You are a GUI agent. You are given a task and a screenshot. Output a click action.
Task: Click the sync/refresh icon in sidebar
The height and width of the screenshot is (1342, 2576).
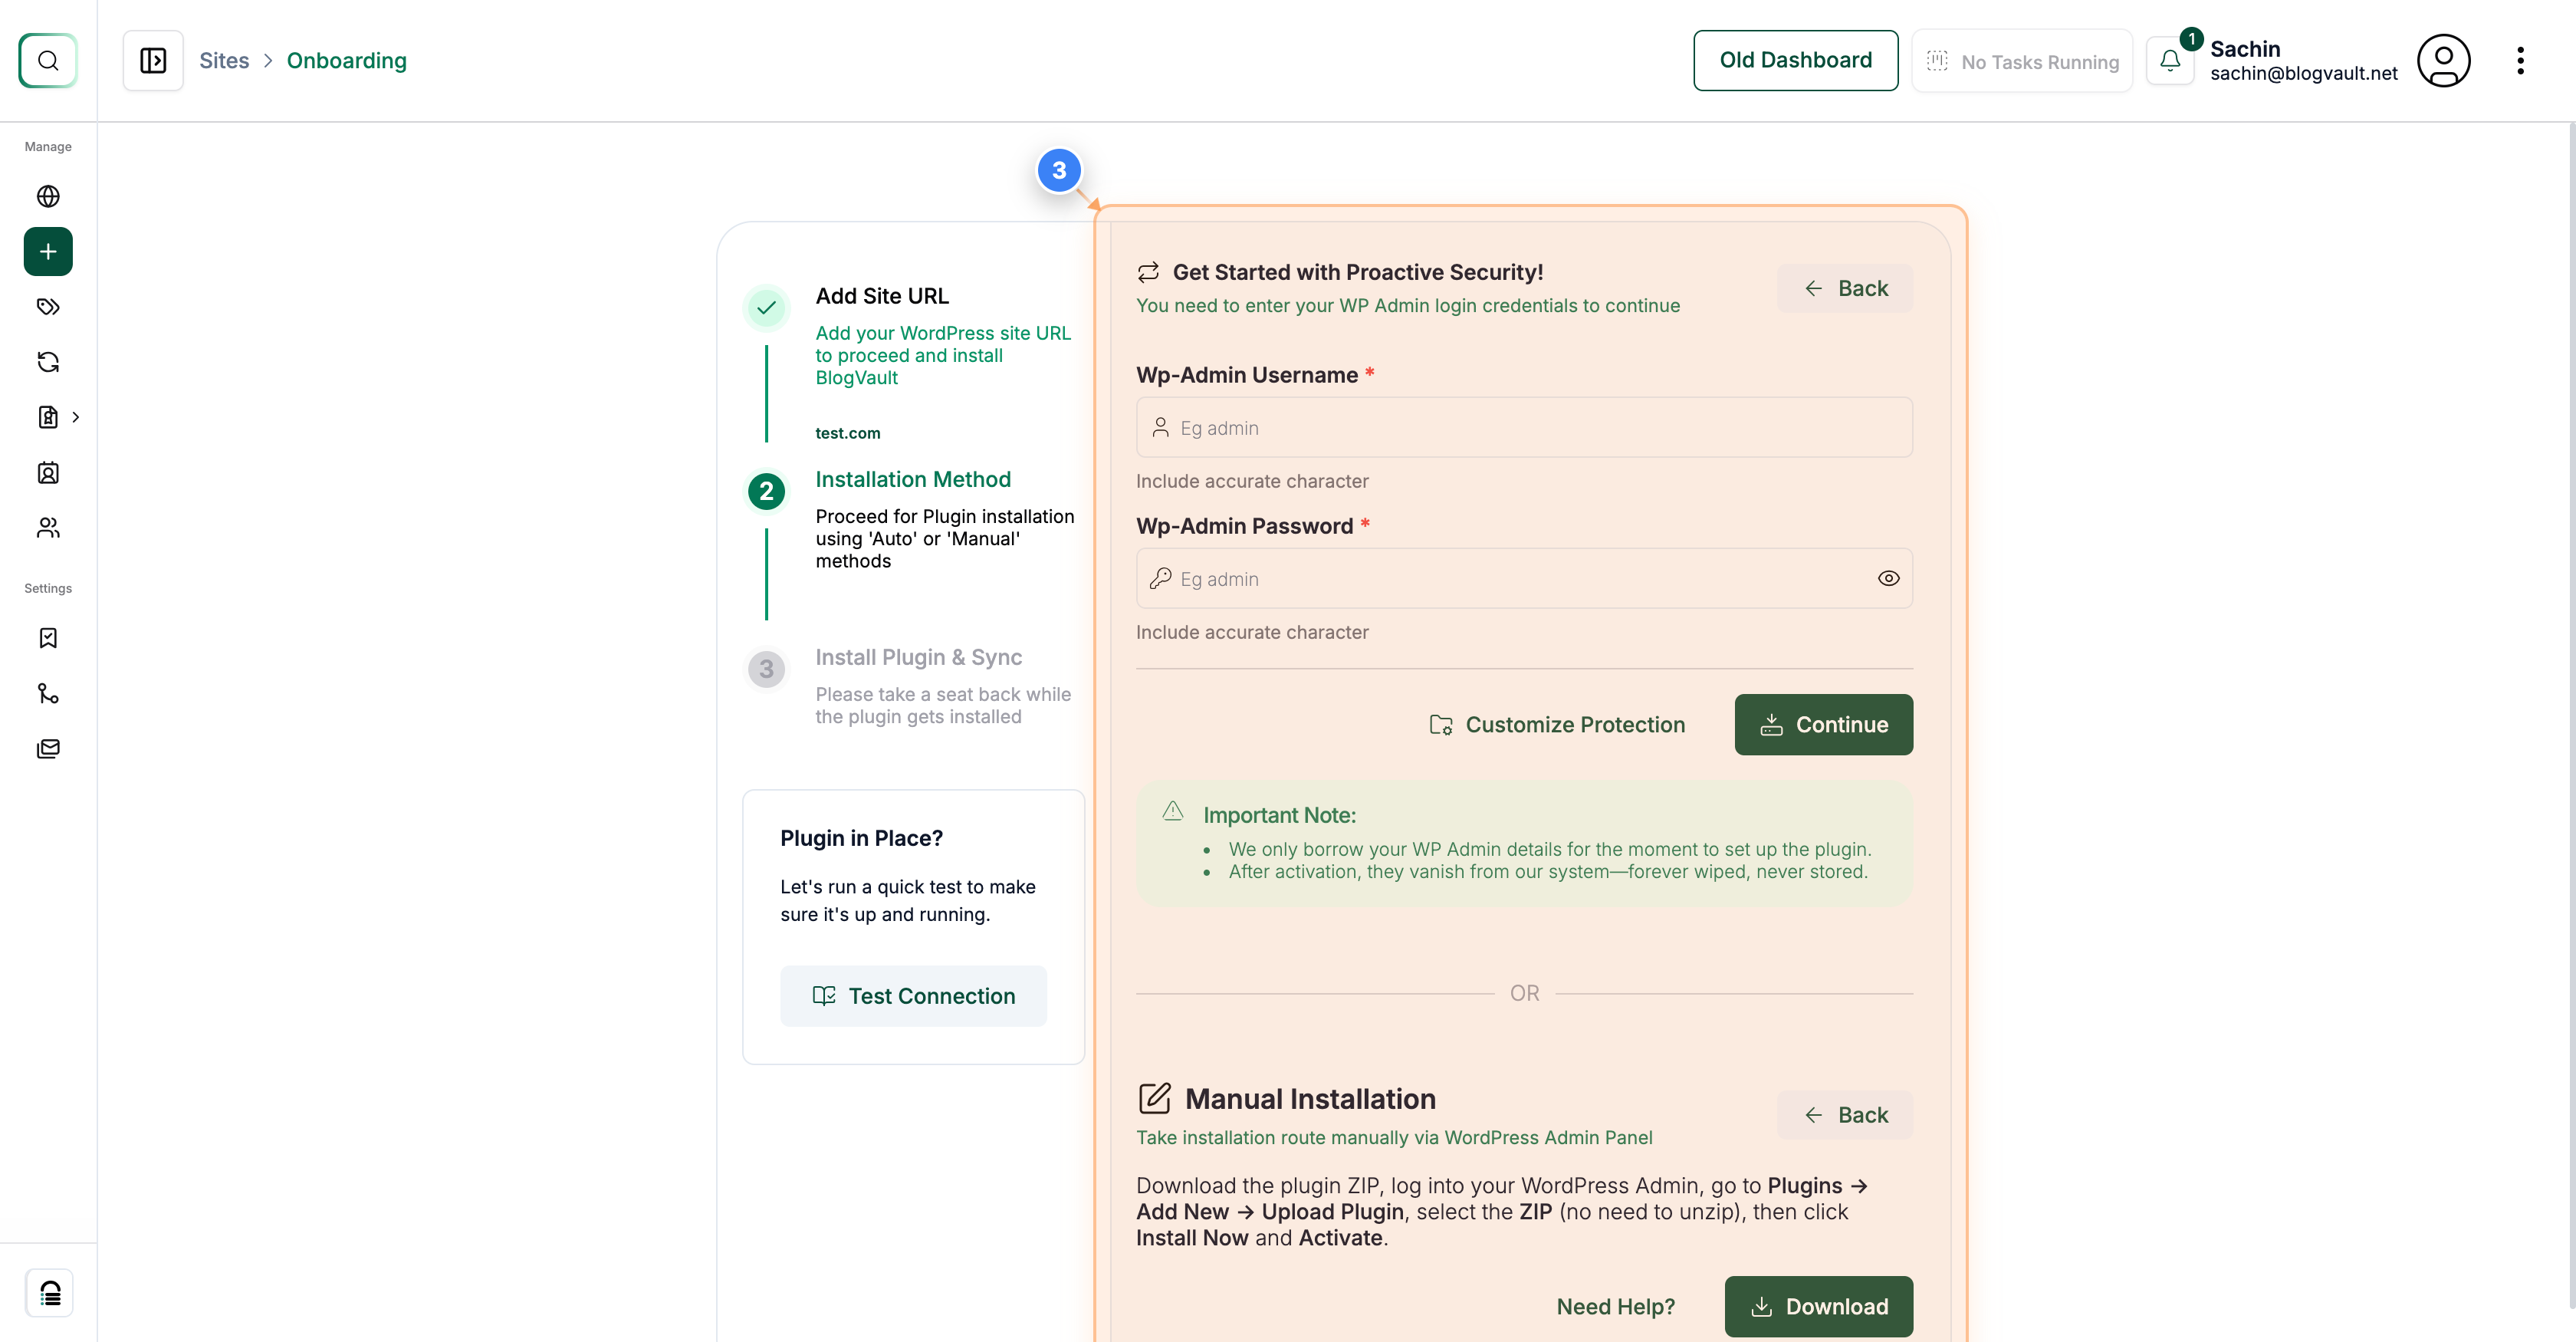click(47, 362)
